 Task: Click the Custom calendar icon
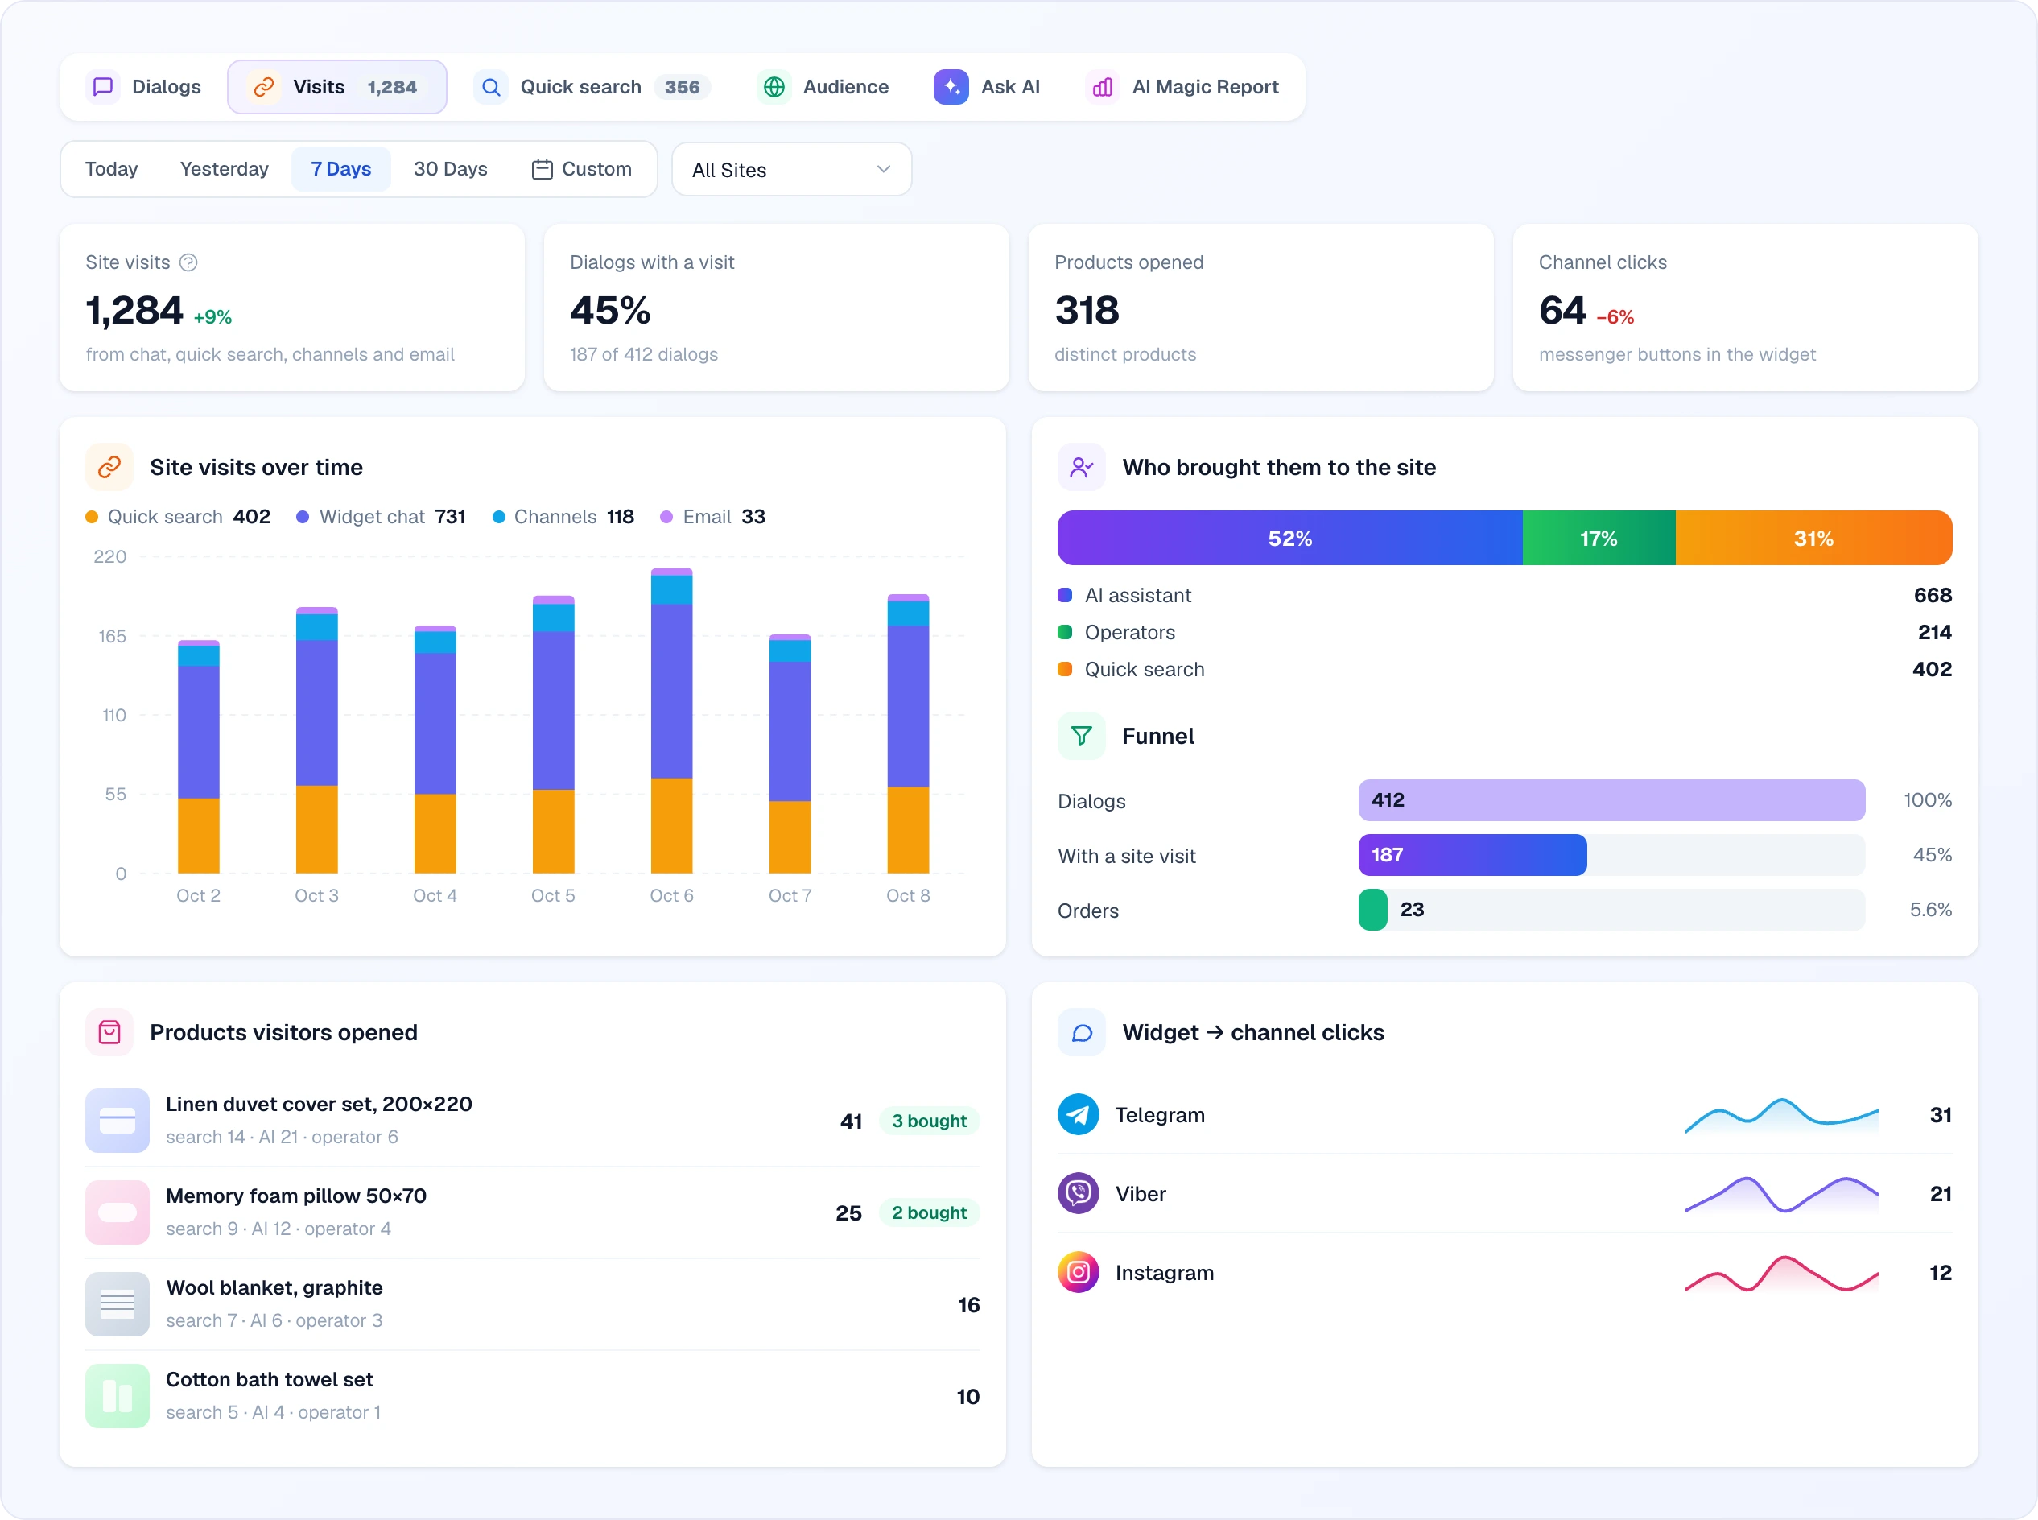542,169
